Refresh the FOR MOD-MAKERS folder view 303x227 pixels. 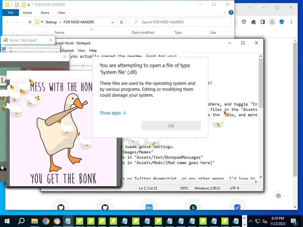(x=122, y=22)
